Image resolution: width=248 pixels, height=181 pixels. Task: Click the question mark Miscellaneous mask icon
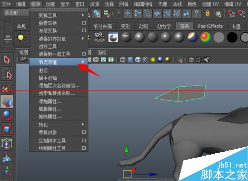(196, 13)
